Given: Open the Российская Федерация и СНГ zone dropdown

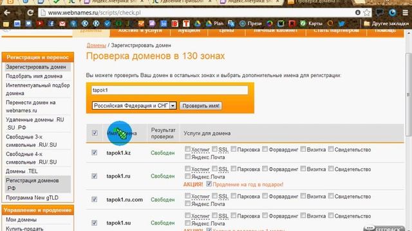Looking at the screenshot, I should pos(134,105).
